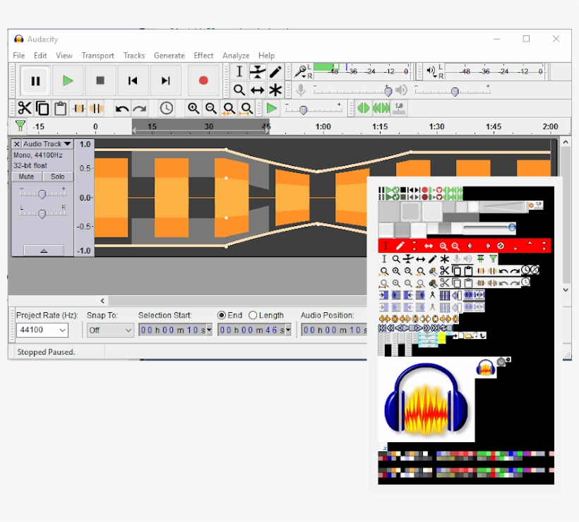Viewport: 579px width, 522px height.
Task: Select the Draw (pencil) tool
Action: tap(275, 71)
